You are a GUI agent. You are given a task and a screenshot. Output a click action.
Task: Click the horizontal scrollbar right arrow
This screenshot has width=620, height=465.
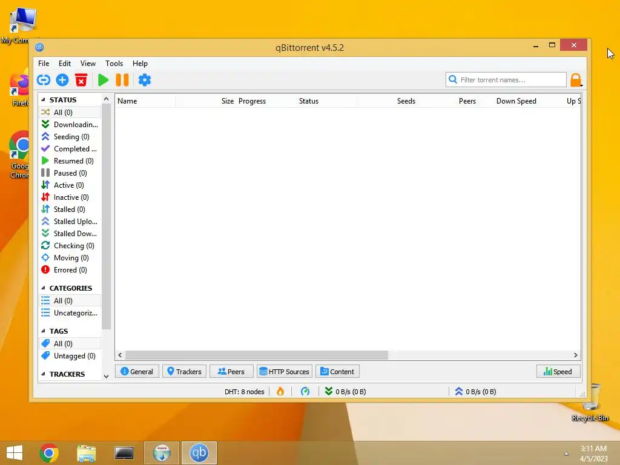(x=575, y=355)
